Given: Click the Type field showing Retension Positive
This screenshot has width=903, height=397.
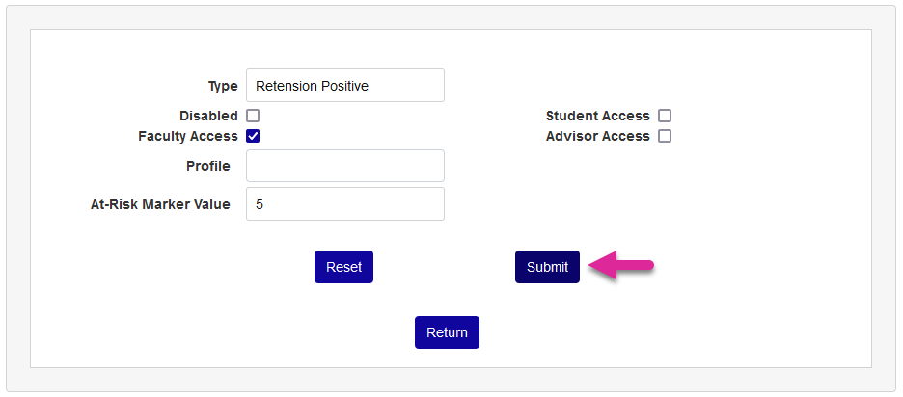Looking at the screenshot, I should point(344,86).
